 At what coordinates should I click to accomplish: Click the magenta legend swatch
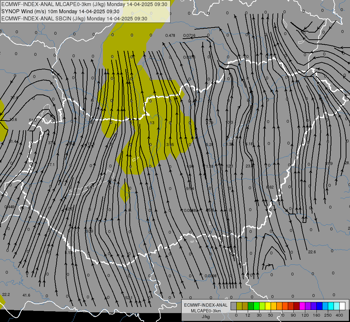(x=302, y=306)
